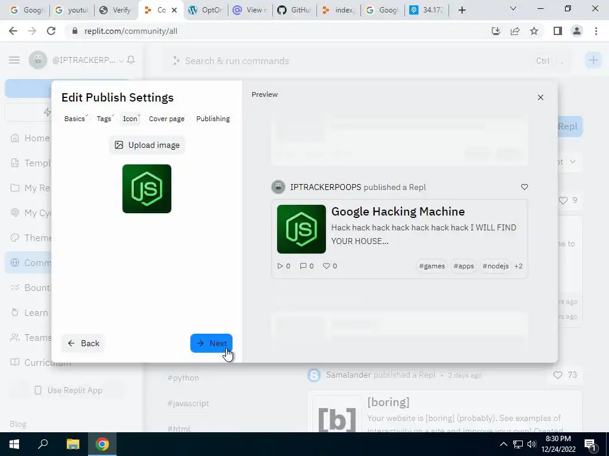The image size is (609, 456).
Task: Click the comments count icon
Action: [303, 266]
